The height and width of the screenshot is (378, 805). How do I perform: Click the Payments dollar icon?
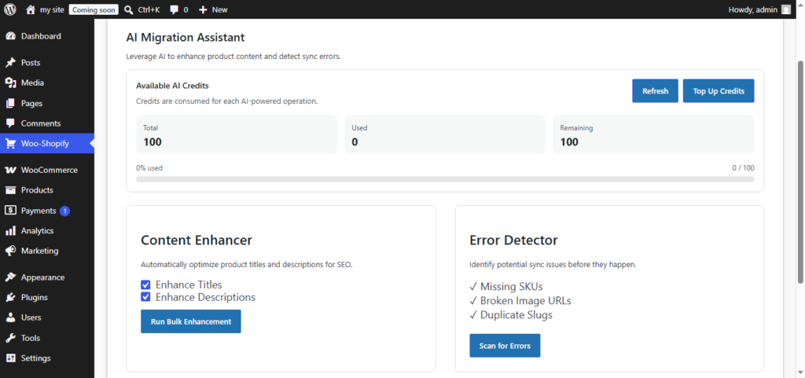pyautogui.click(x=10, y=211)
